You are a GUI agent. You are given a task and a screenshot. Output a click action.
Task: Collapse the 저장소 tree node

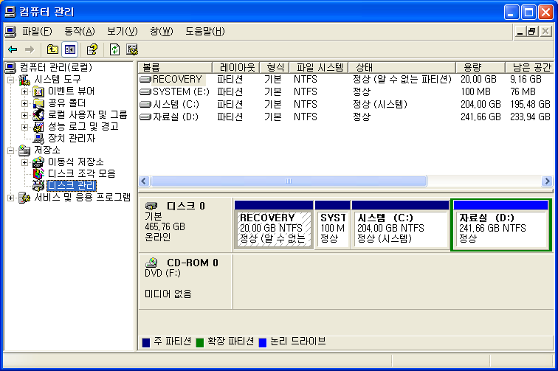click(10, 150)
